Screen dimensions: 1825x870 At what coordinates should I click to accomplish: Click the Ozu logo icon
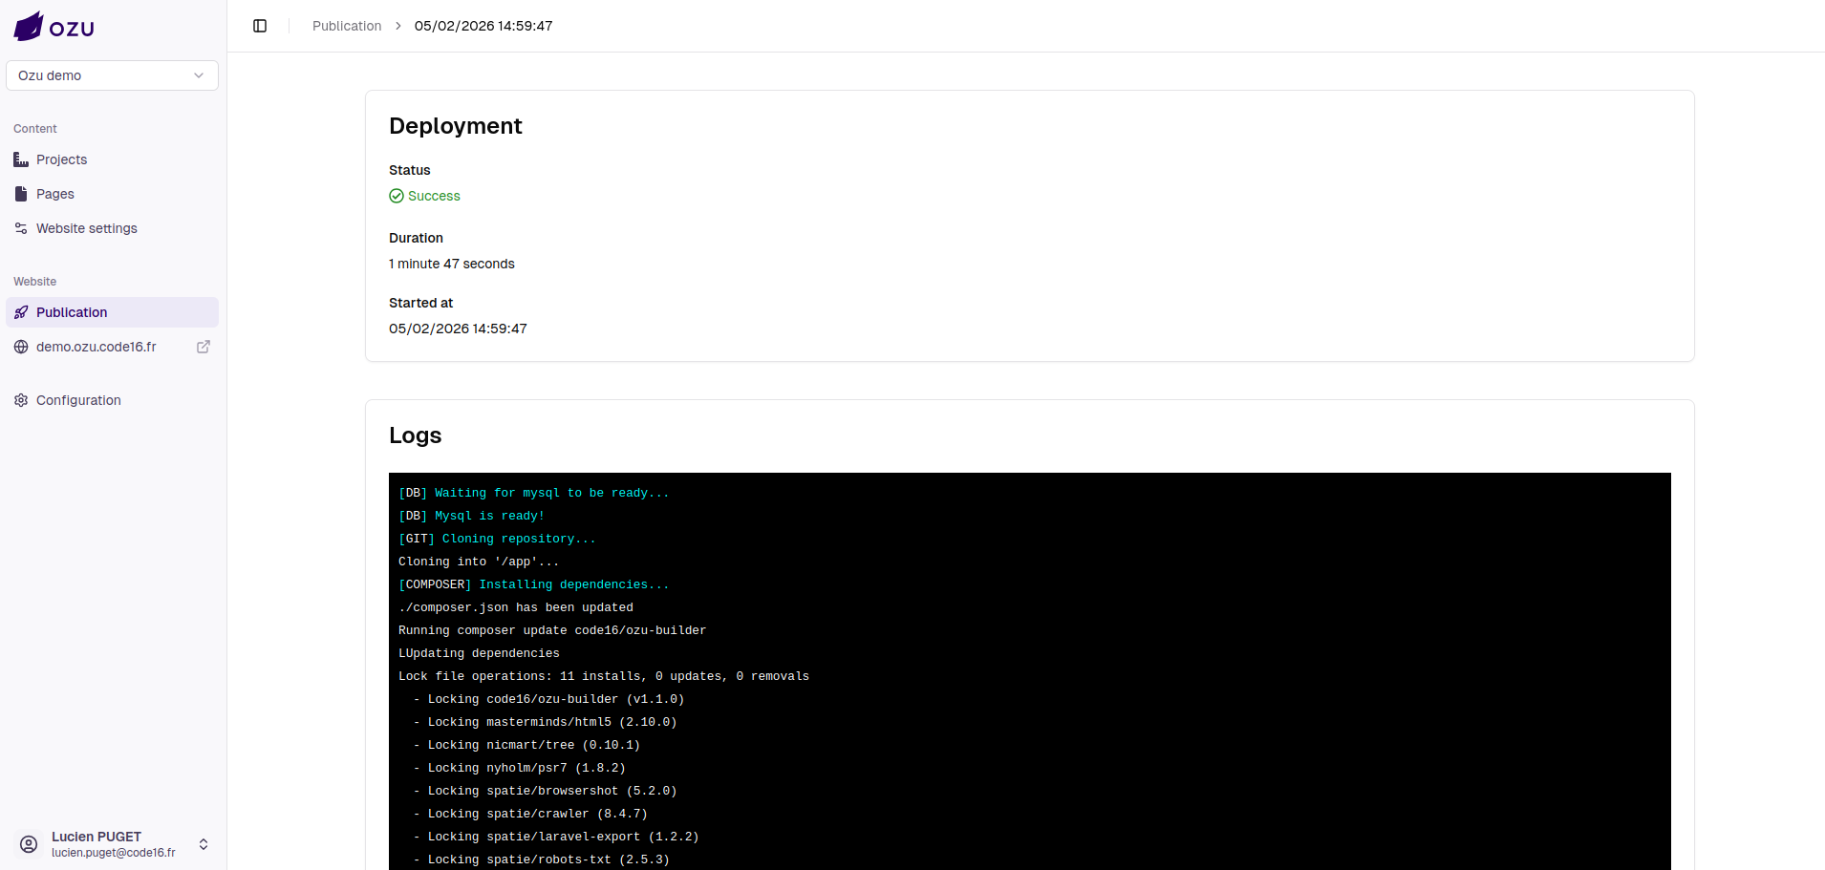coord(27,26)
